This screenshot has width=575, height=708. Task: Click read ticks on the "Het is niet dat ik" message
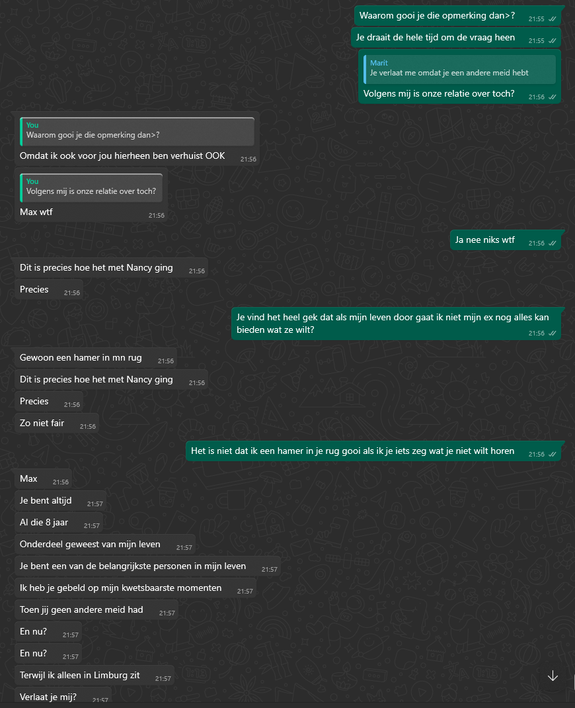pyautogui.click(x=552, y=455)
